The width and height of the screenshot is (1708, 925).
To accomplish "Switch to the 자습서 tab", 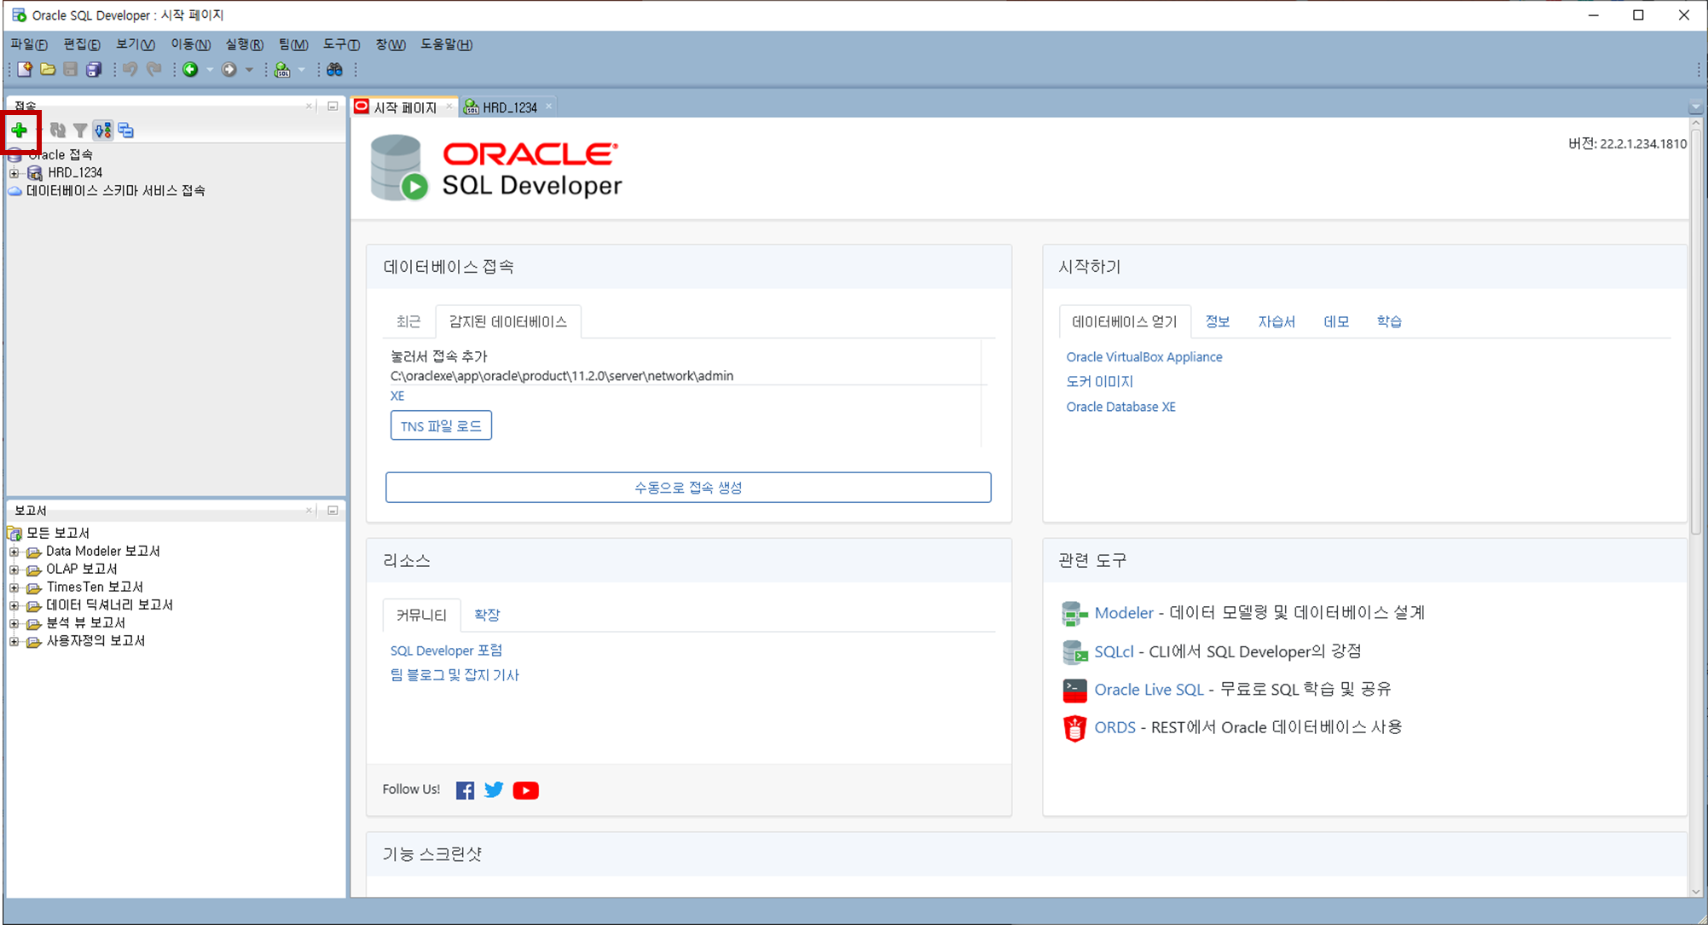I will point(1277,321).
